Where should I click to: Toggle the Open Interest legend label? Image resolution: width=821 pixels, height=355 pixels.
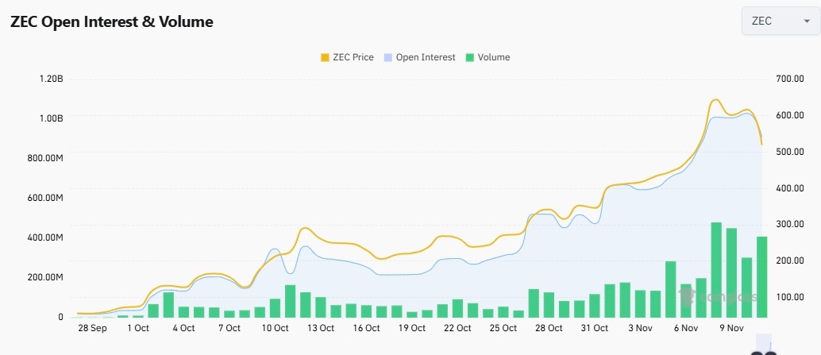[x=426, y=57]
